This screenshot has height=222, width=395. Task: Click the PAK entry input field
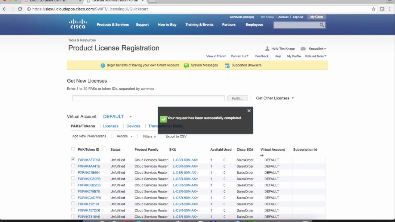click(148, 98)
